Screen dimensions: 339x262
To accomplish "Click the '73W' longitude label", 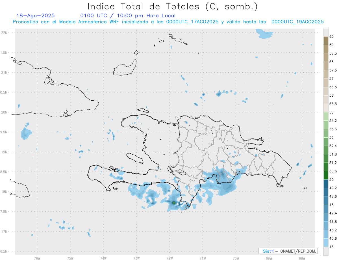I will click(x=136, y=258).
